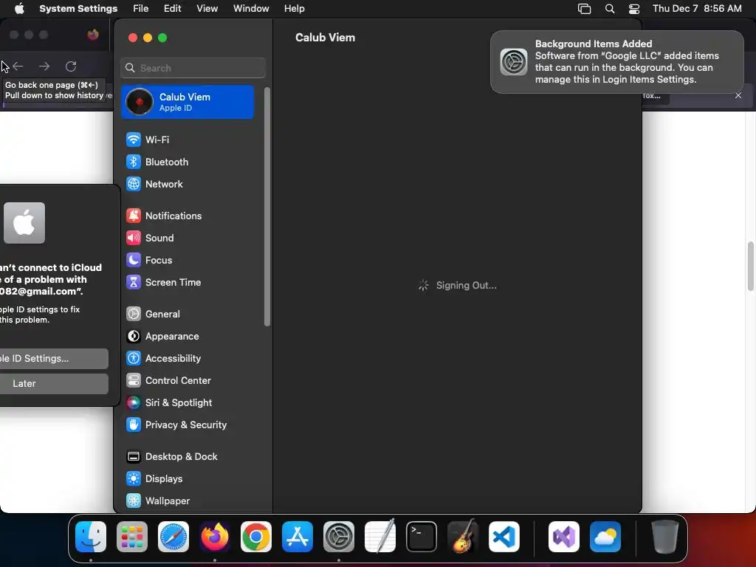The width and height of the screenshot is (756, 567).
Task: Click the settings sidebar scrollbar
Action: (267, 207)
